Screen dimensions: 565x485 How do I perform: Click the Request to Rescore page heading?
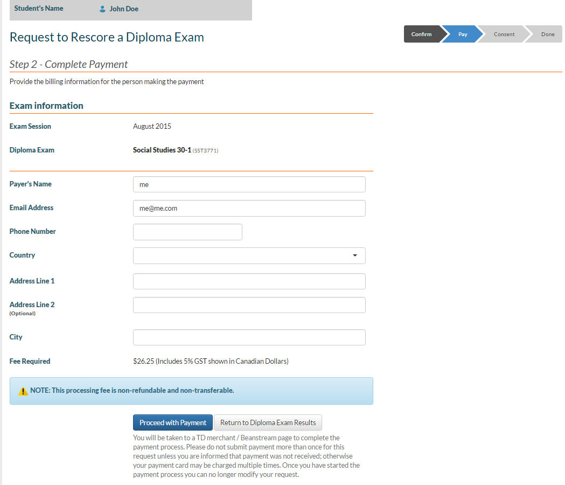(x=107, y=37)
